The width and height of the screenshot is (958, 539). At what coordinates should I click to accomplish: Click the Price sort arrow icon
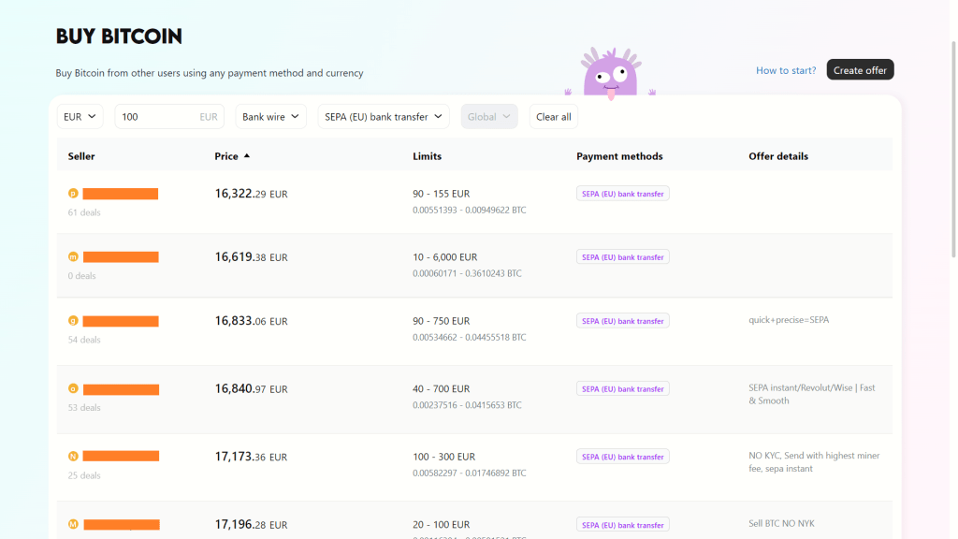click(x=247, y=156)
